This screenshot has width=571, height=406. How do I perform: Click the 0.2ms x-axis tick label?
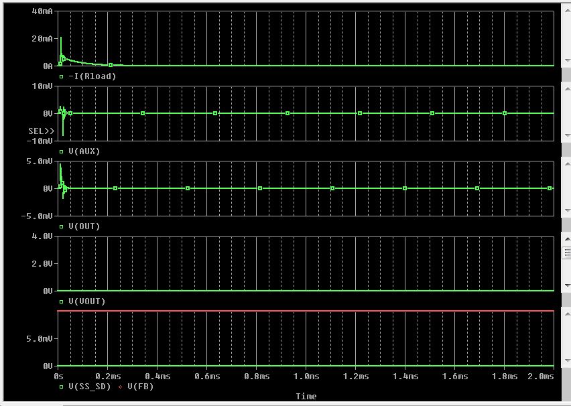pos(108,376)
